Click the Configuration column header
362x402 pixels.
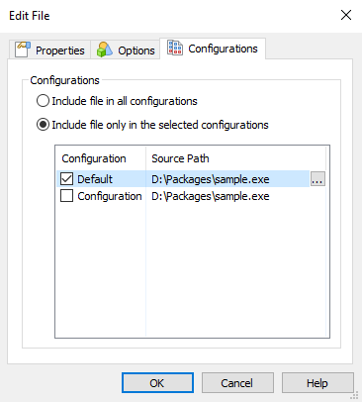click(x=101, y=158)
